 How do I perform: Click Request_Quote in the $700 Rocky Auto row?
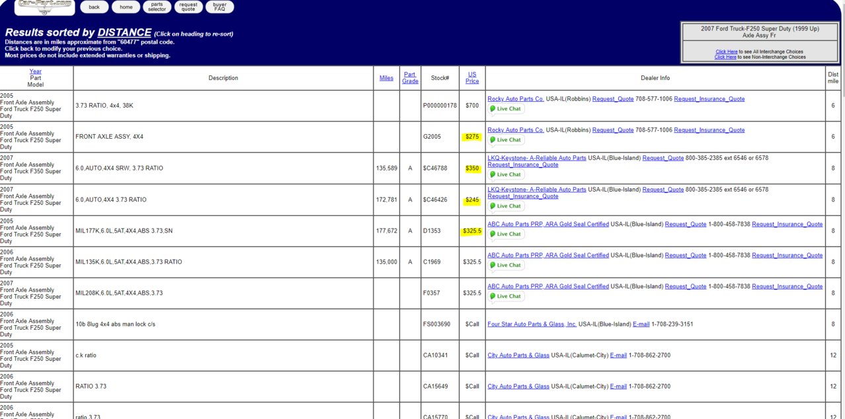click(613, 99)
